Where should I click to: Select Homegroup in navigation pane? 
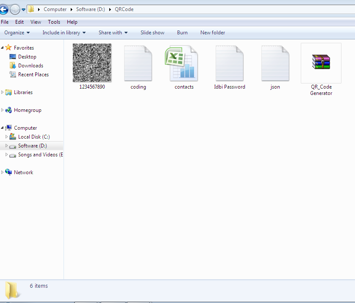point(28,110)
